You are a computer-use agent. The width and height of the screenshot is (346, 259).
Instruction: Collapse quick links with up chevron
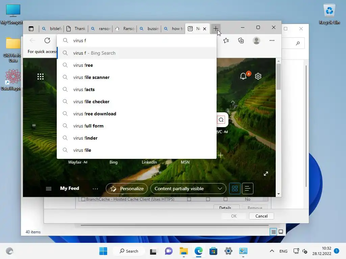[x=232, y=102]
